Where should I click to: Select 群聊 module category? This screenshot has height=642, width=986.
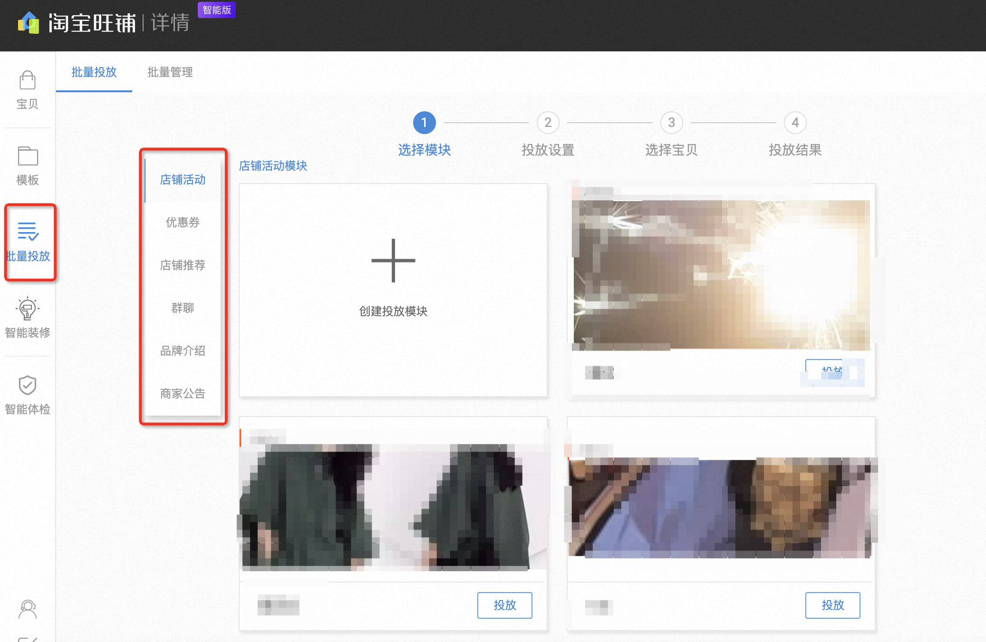[x=183, y=308]
